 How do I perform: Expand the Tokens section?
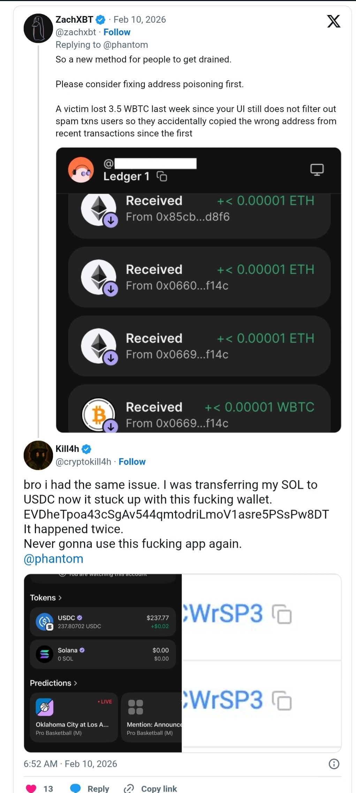[46, 598]
